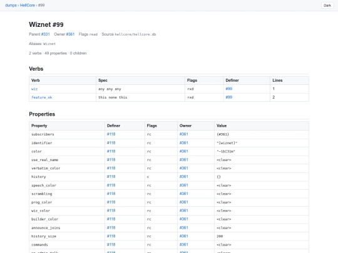Open definer #118 for subscribers property
Image resolution: width=338 pixels, height=253 pixels.
point(111,134)
